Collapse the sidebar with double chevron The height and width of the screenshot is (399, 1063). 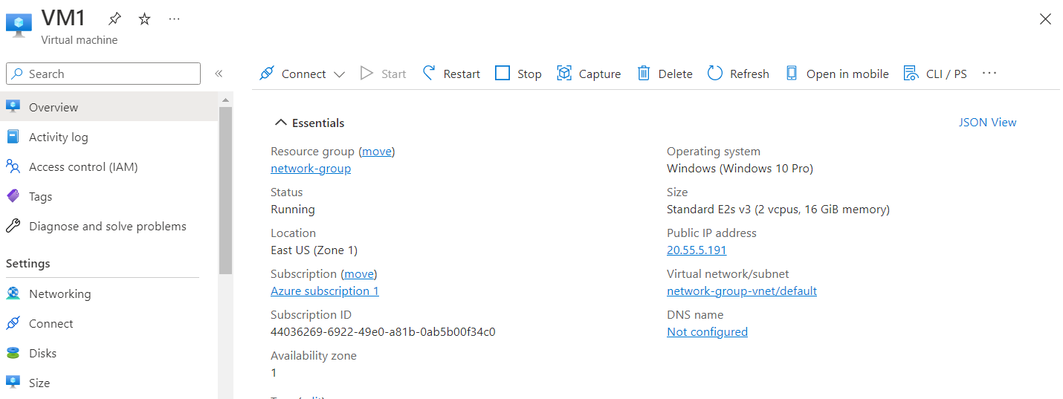[219, 74]
